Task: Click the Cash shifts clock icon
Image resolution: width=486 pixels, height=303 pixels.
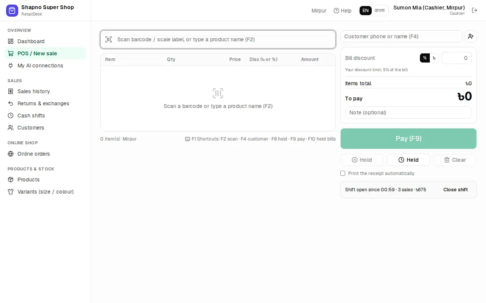Action: 11,116
